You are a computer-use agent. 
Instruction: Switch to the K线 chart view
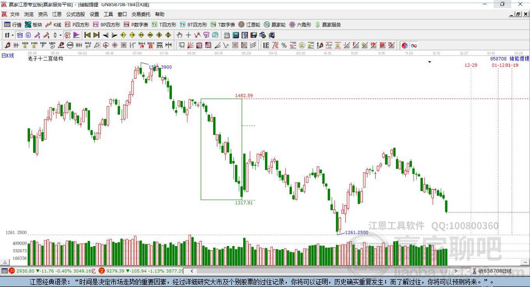pos(53,25)
